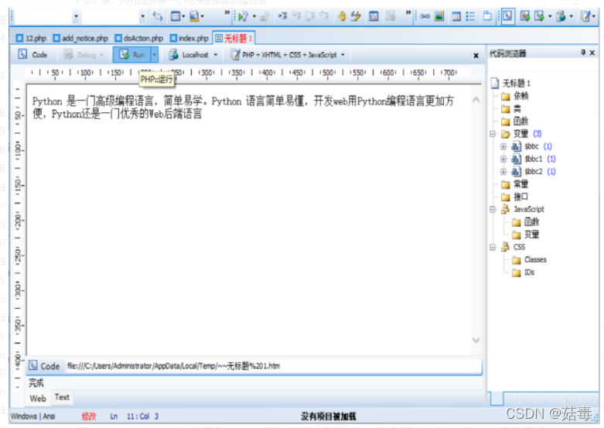604x428 pixels.
Task: Select the Classes folder under CSS
Action: [529, 260]
